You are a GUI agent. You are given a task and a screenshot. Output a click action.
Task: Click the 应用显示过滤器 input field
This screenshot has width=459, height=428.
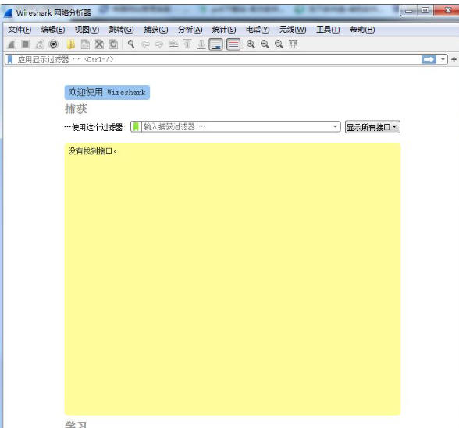click(x=218, y=59)
